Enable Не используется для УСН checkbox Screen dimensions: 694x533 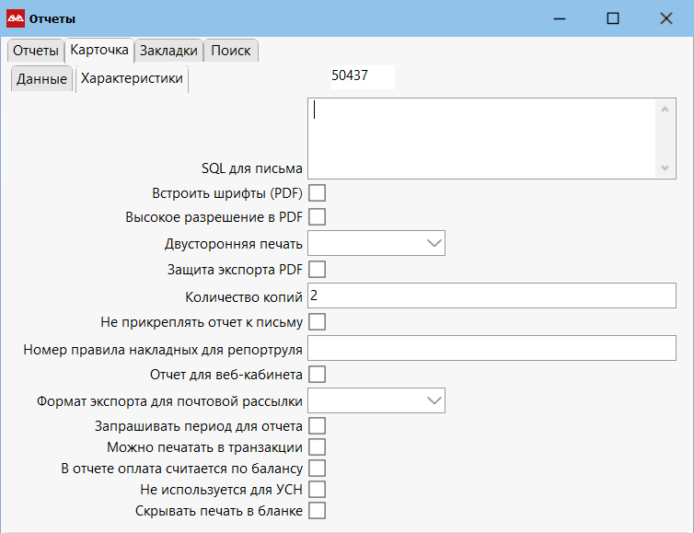317,489
